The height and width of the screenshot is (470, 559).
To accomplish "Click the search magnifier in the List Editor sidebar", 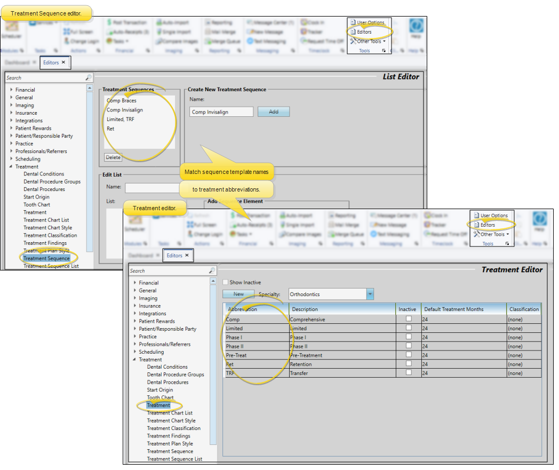I will coord(89,78).
